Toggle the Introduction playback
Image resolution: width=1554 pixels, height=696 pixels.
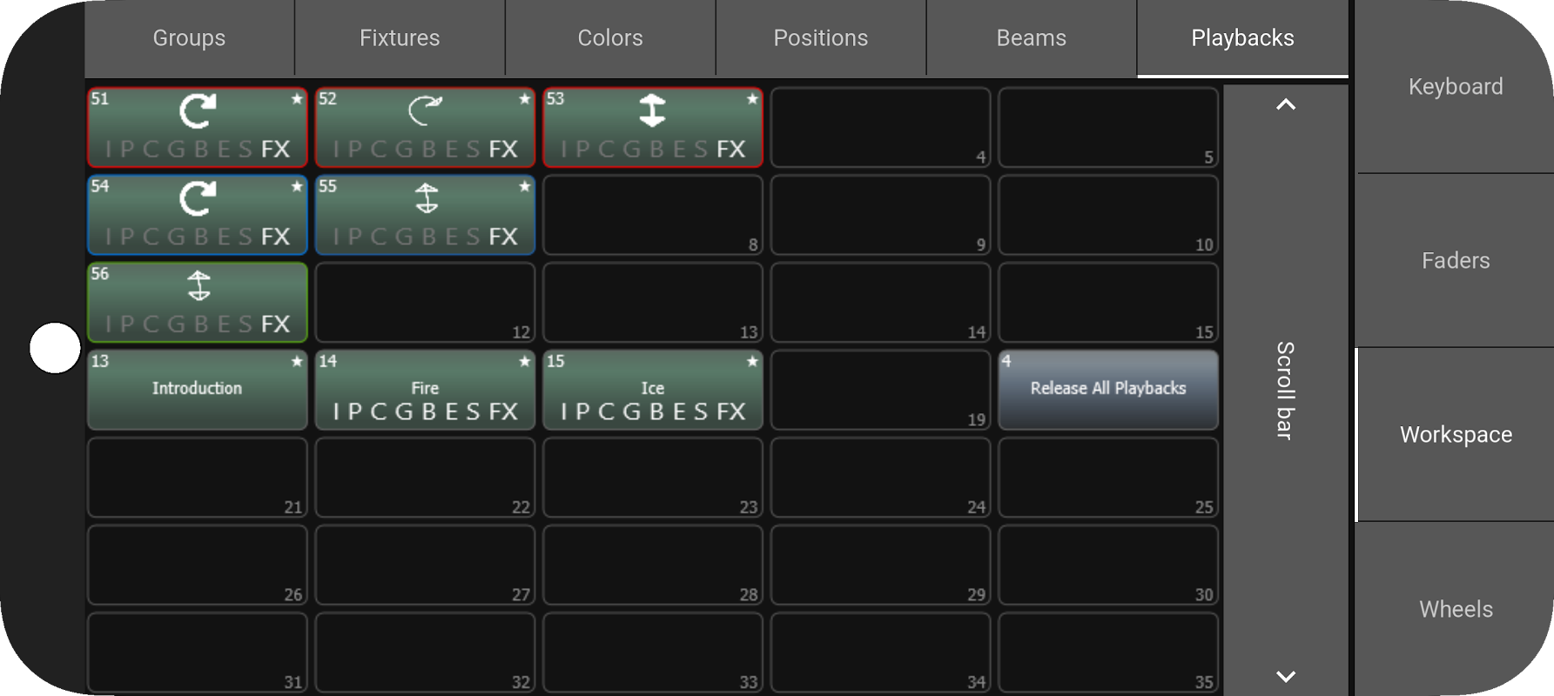pos(198,390)
